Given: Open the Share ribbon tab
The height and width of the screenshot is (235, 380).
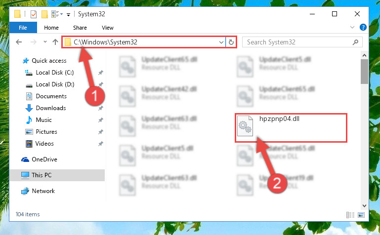Looking at the screenshot, I should point(80,28).
